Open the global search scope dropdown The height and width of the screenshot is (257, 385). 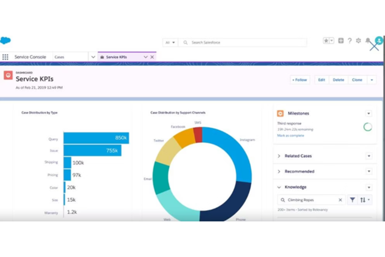(170, 42)
